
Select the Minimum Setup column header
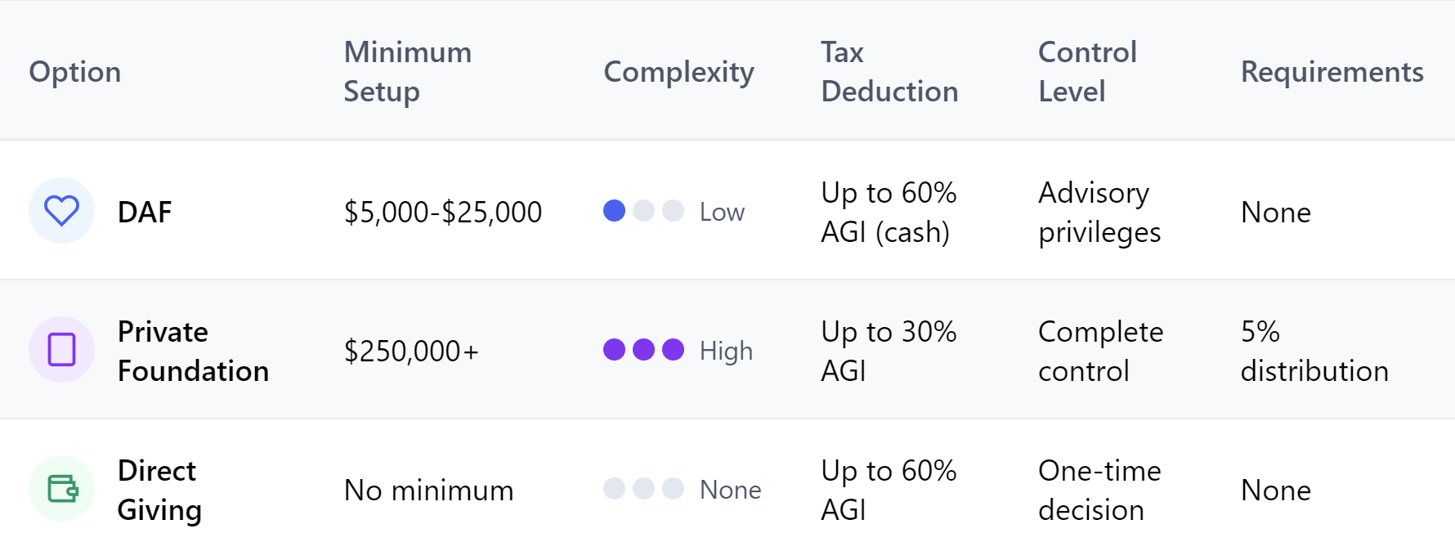point(407,72)
